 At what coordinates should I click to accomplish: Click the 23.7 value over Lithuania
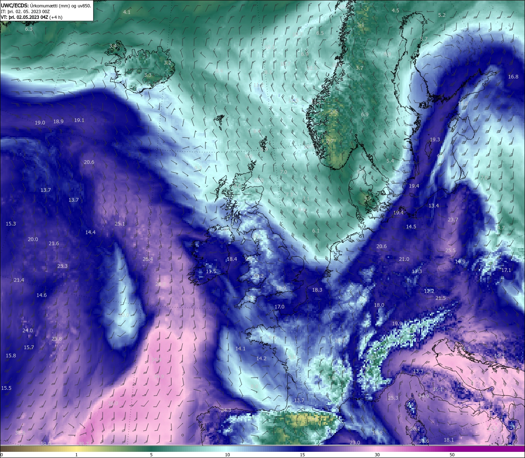pyautogui.click(x=453, y=220)
